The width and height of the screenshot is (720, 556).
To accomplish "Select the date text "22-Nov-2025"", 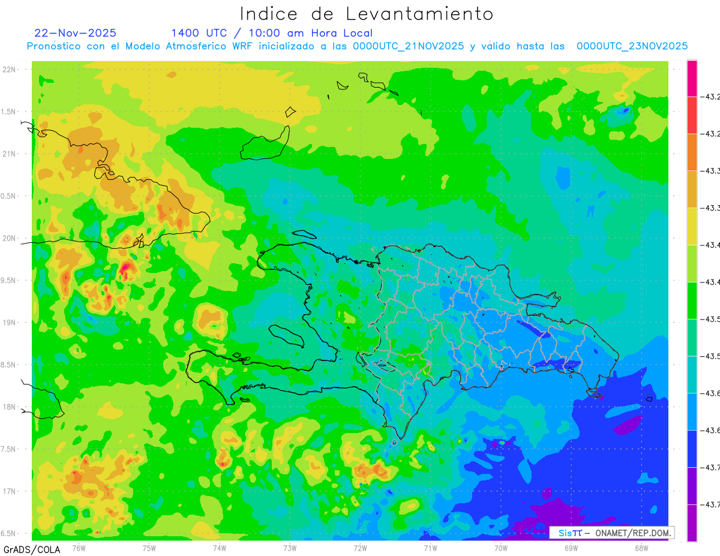I will pyautogui.click(x=76, y=33).
